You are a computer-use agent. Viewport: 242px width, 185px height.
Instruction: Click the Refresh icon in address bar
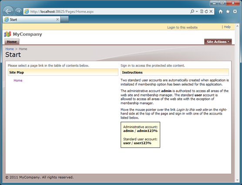point(206,11)
